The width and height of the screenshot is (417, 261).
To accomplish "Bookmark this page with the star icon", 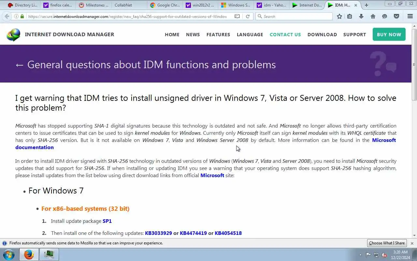I will coord(339,16).
